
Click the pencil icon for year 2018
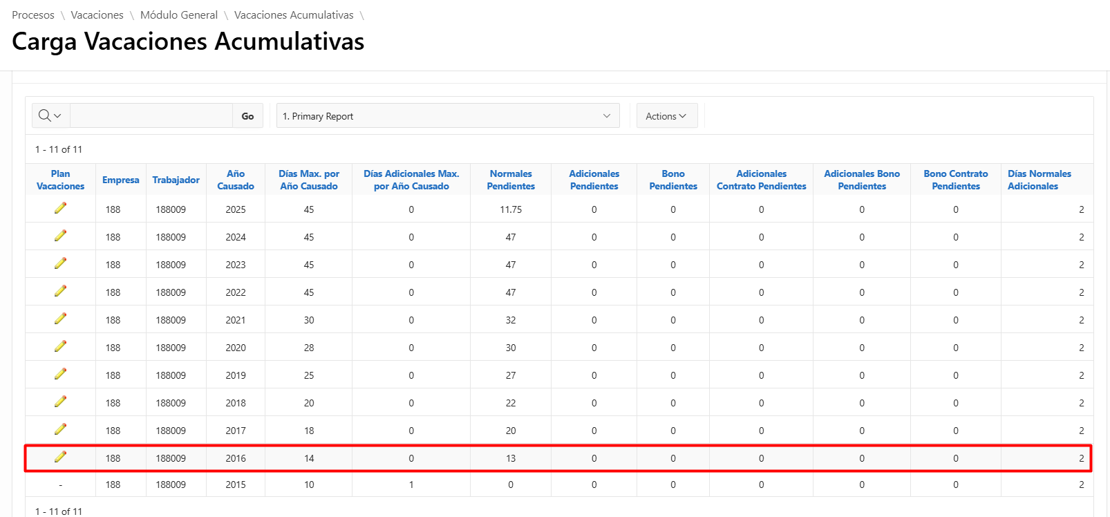point(61,402)
